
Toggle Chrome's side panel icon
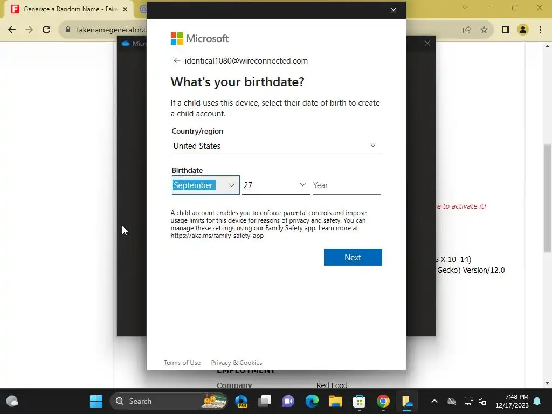click(506, 30)
